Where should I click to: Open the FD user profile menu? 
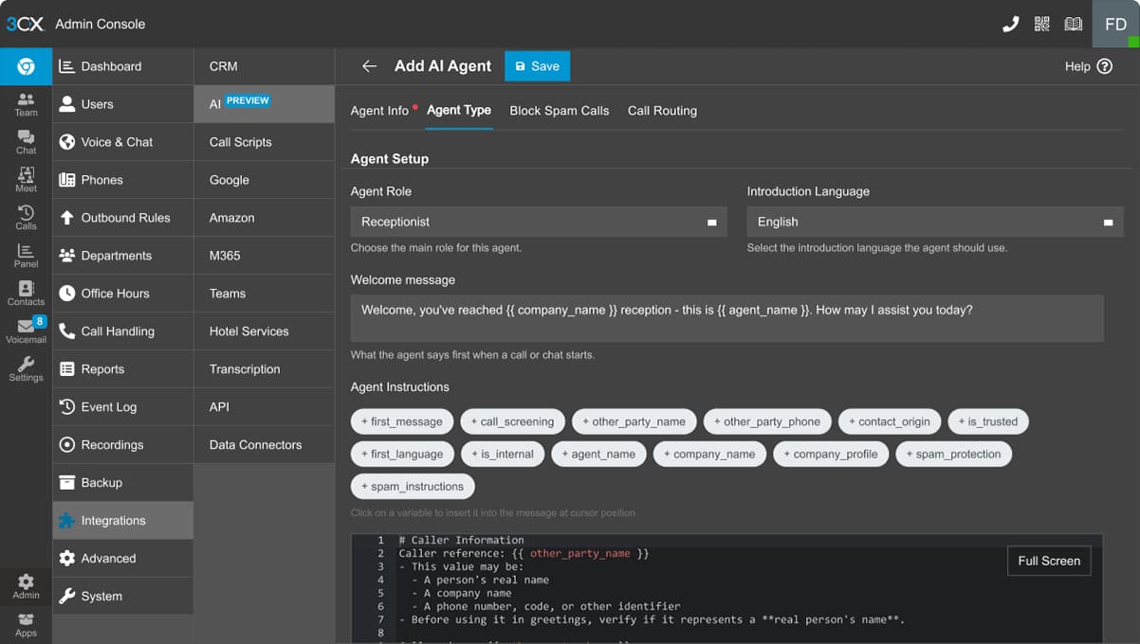pyautogui.click(x=1115, y=24)
